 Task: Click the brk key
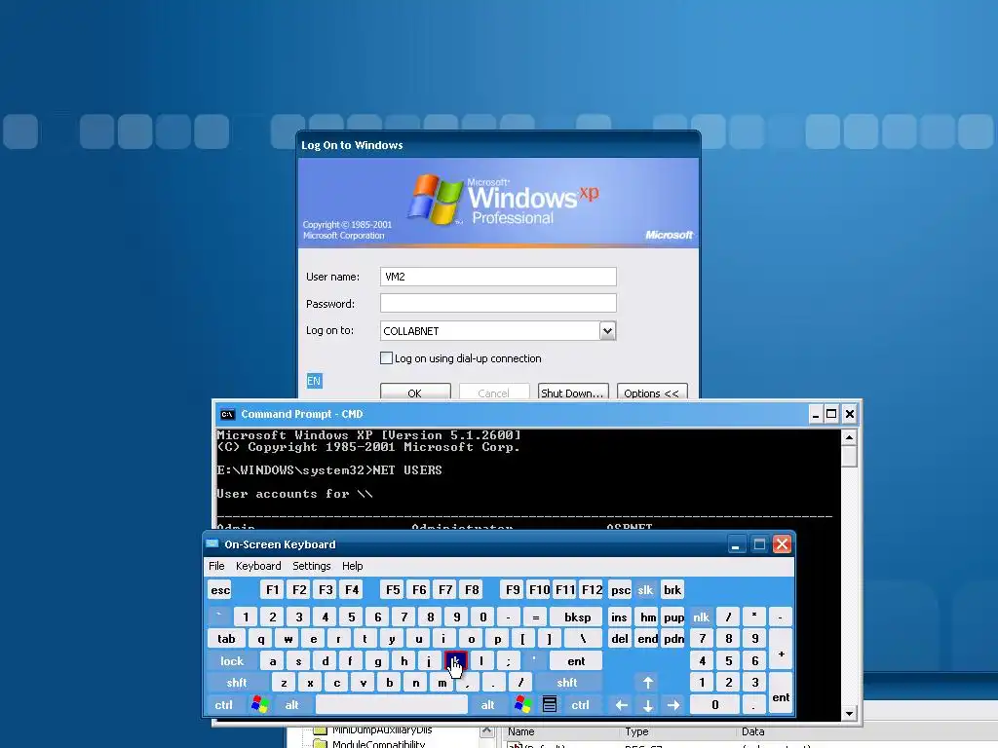[672, 589]
